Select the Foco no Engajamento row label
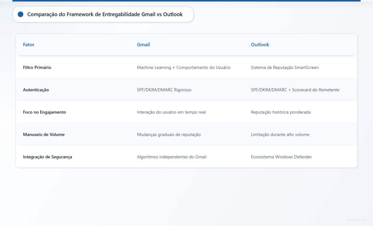 click(44, 112)
